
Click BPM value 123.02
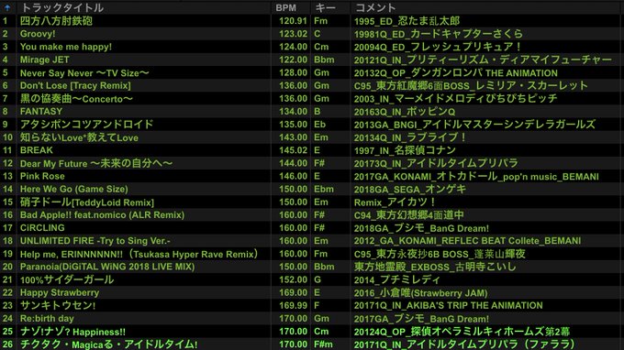pos(293,34)
